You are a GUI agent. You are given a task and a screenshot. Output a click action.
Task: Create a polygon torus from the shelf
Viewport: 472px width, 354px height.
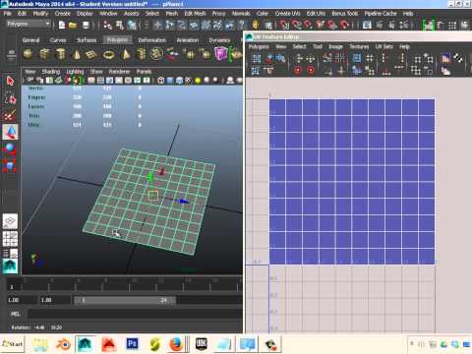(109, 54)
